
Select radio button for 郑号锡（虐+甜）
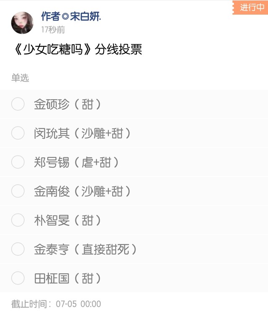click(x=18, y=162)
